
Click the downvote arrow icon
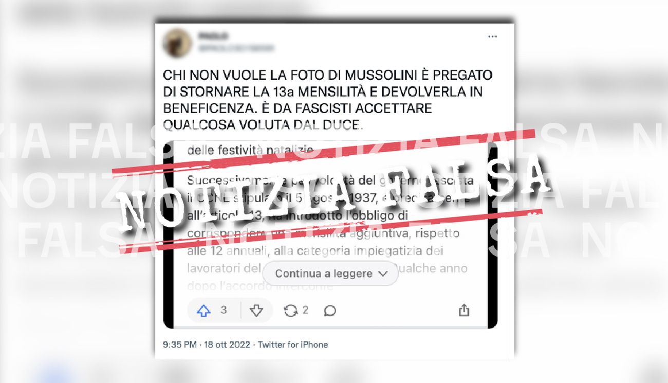tap(256, 311)
